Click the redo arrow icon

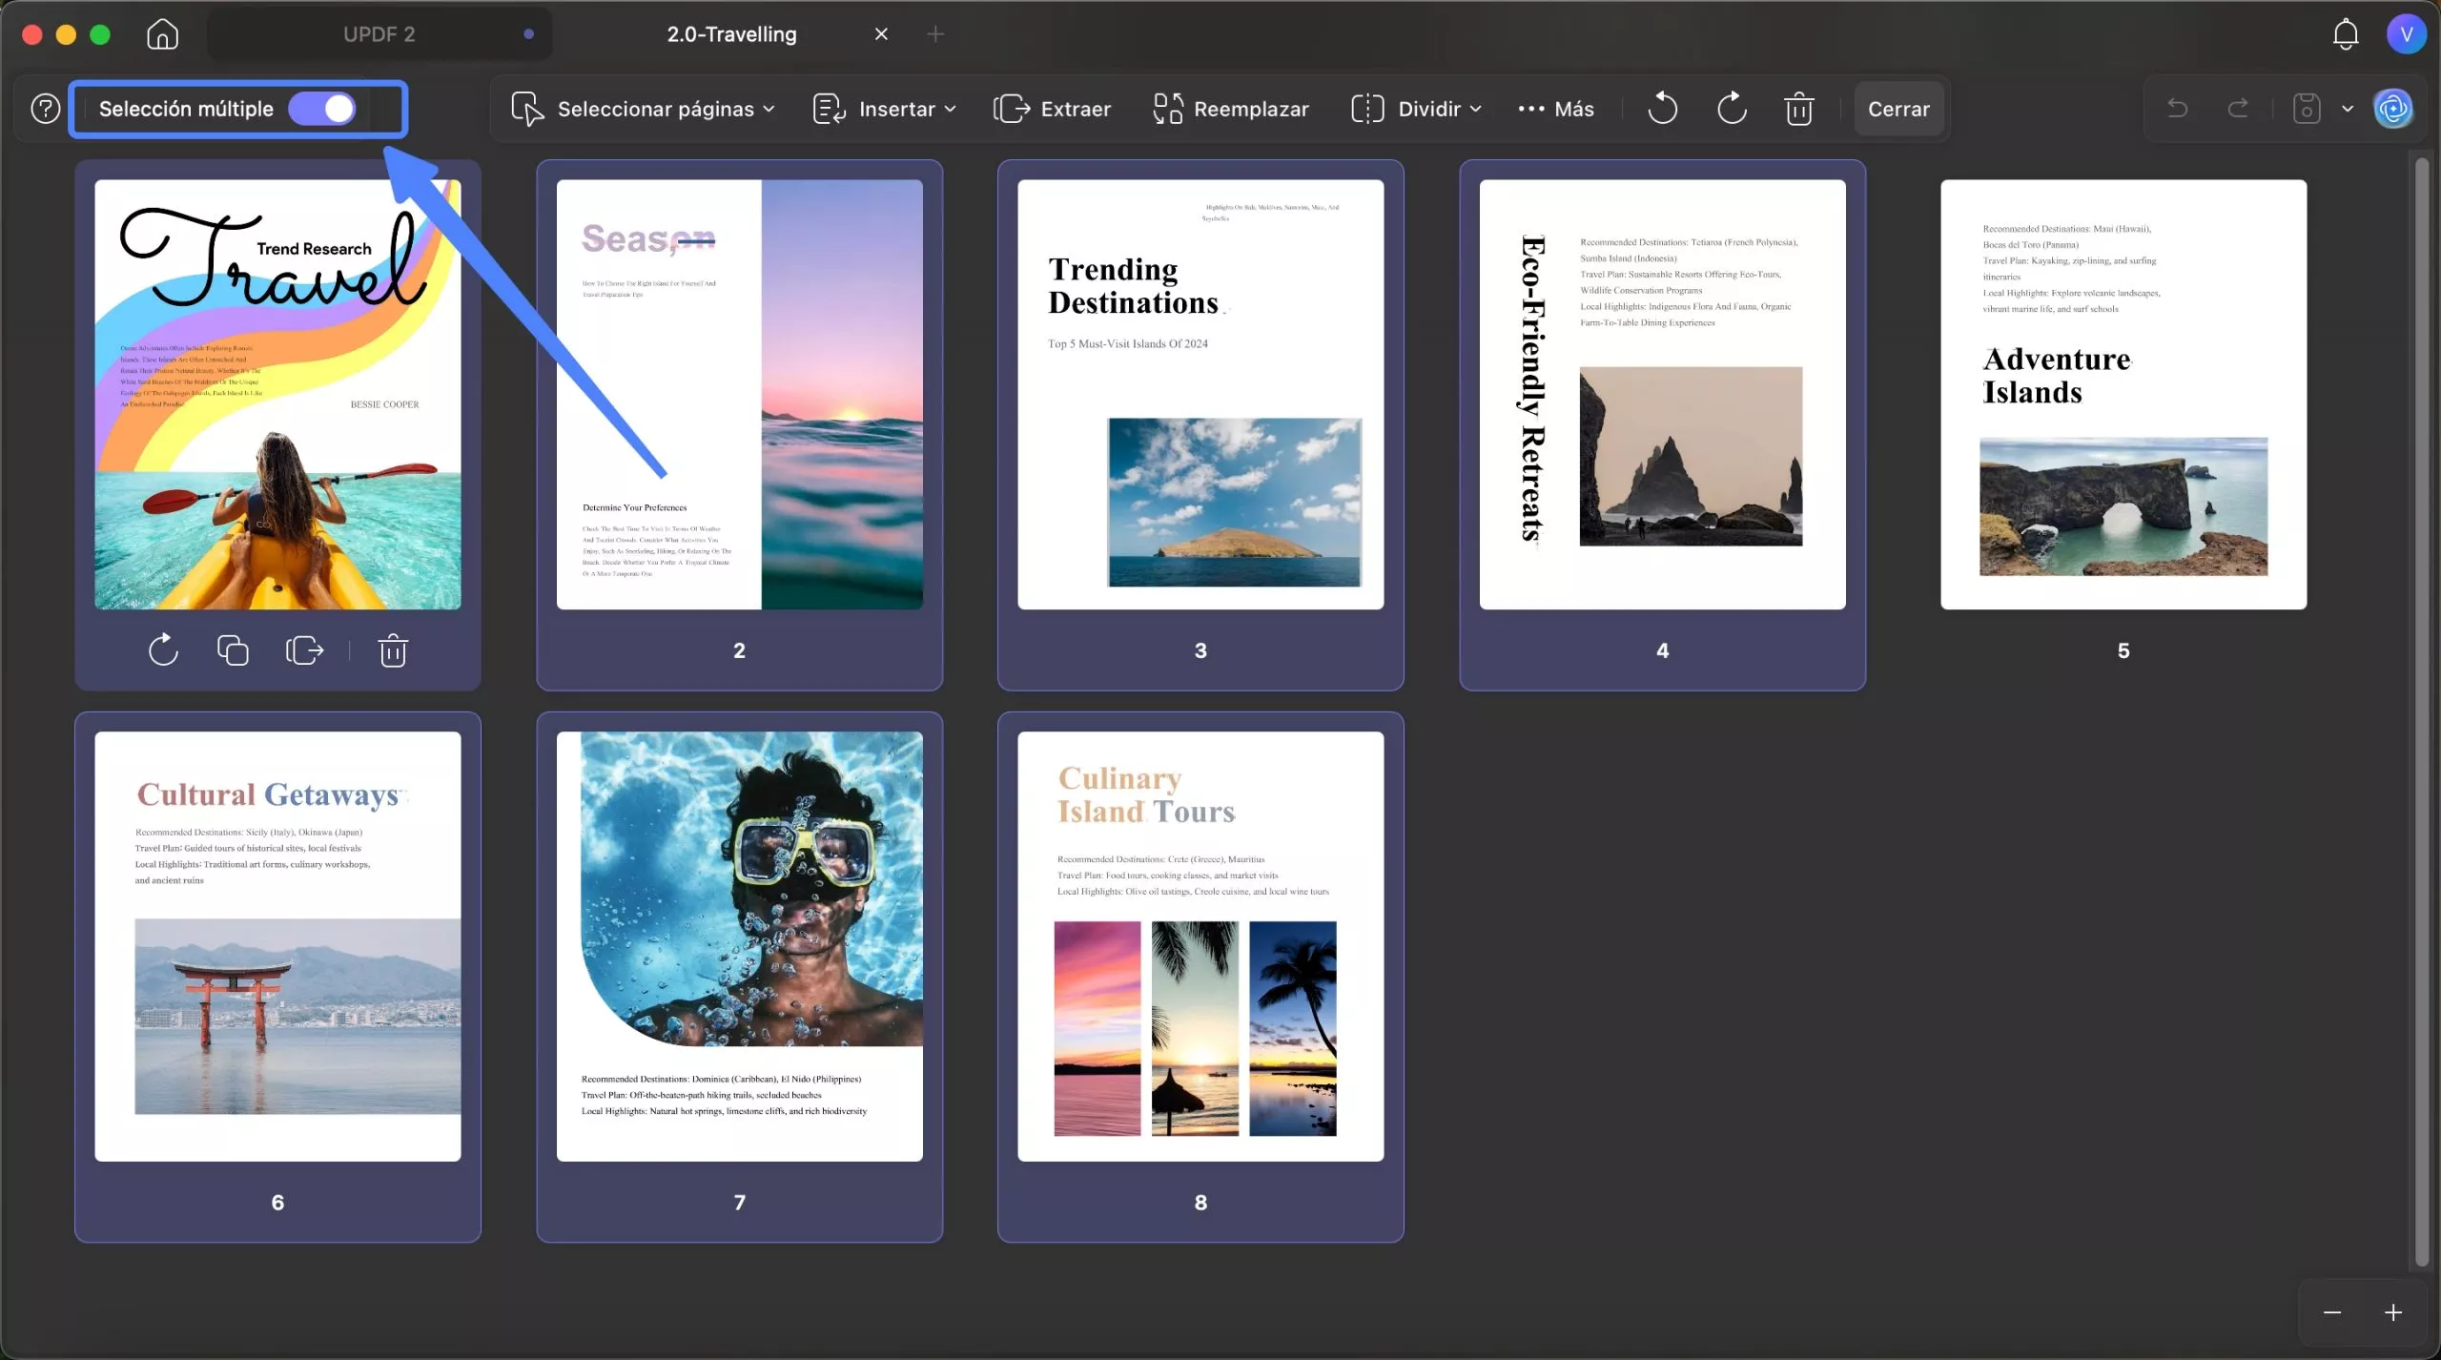pyautogui.click(x=2238, y=108)
